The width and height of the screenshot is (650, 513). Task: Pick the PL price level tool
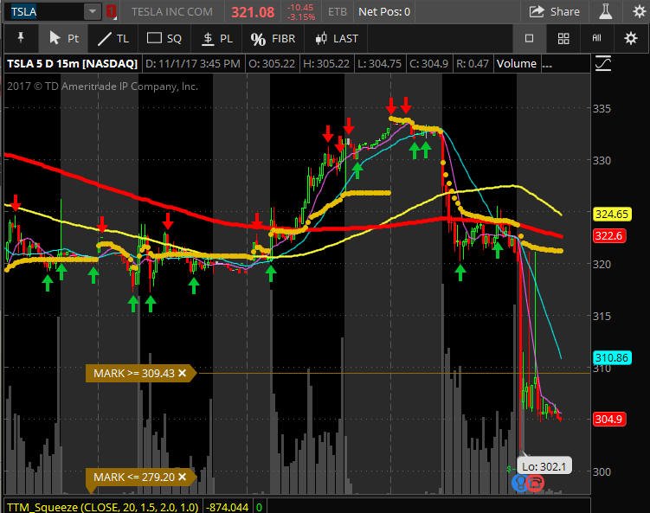216,39
